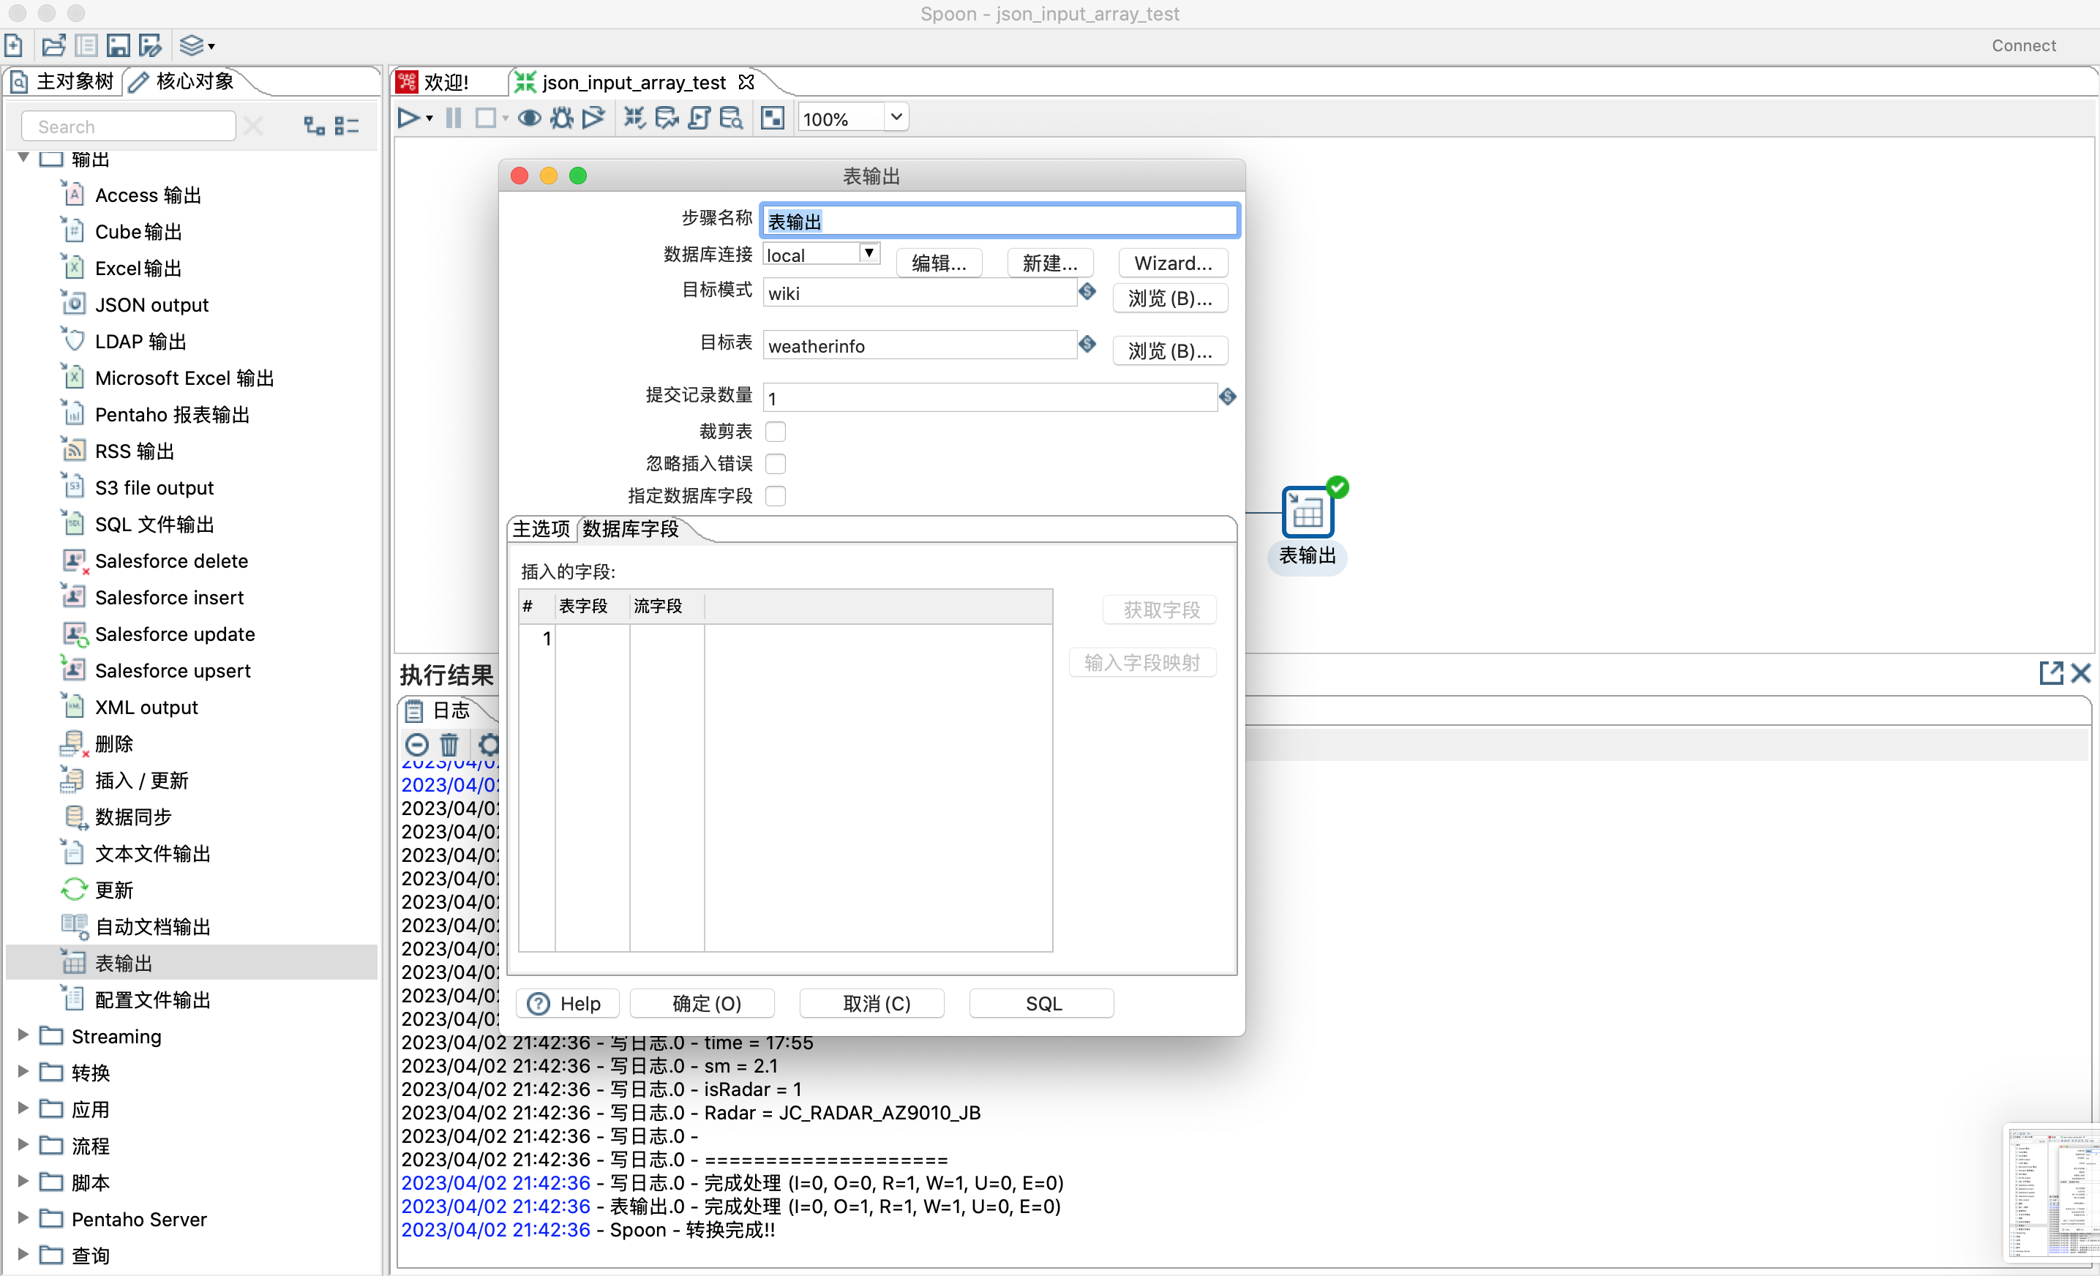Click the Preview transformation eye icon

click(529, 119)
